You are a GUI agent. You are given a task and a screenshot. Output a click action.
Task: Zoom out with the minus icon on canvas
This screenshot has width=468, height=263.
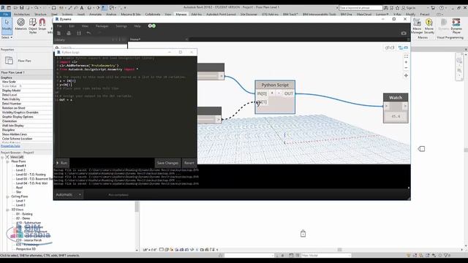(x=406, y=68)
